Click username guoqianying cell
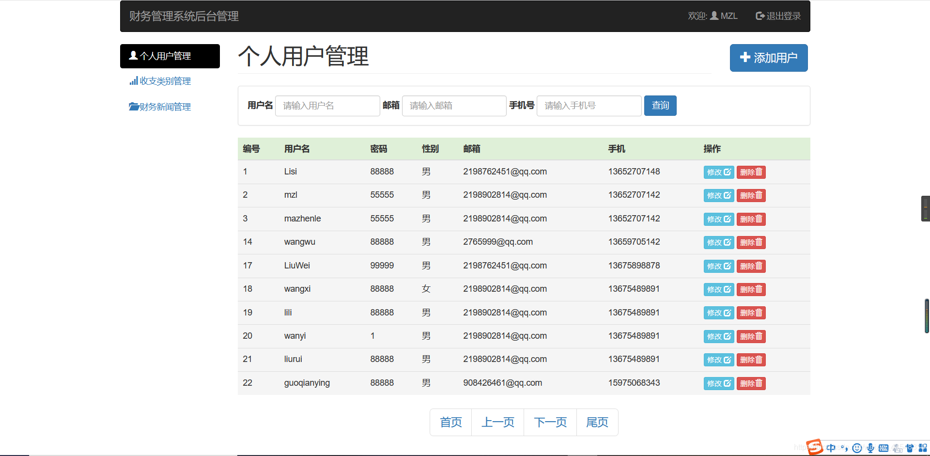 pos(307,383)
